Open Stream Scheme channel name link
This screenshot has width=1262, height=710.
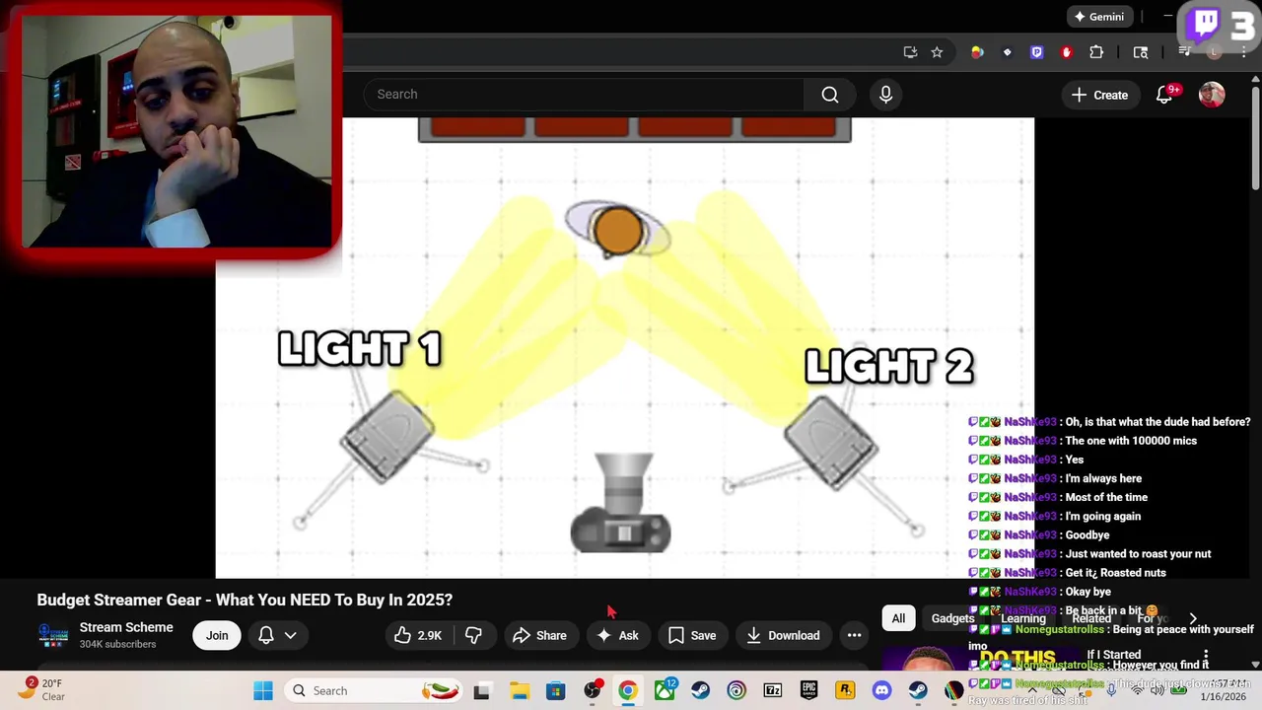point(126,627)
